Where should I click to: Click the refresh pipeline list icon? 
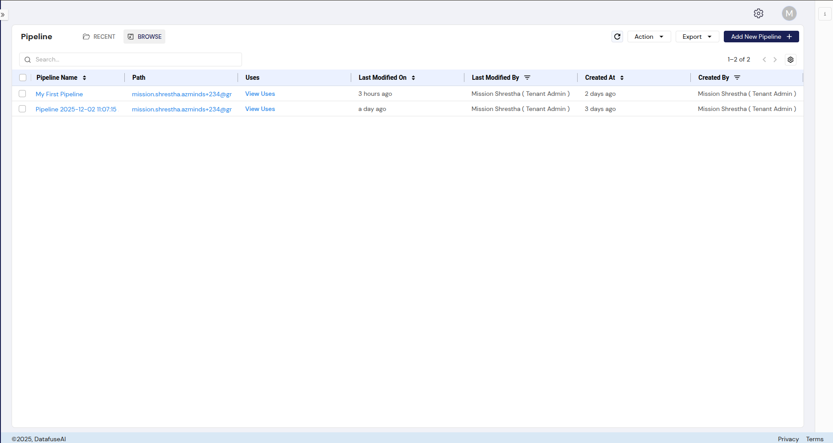point(617,37)
